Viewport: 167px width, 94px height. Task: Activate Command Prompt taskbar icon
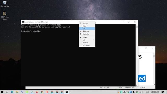(x=67, y=92)
